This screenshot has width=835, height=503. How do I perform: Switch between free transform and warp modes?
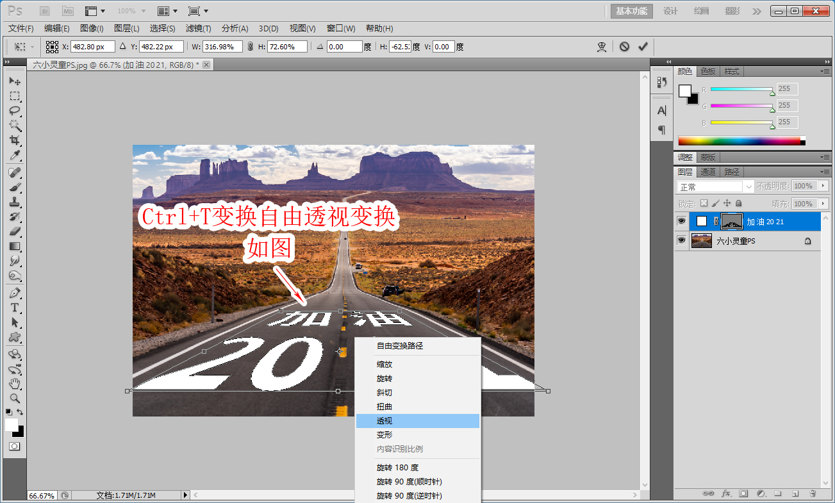point(602,47)
